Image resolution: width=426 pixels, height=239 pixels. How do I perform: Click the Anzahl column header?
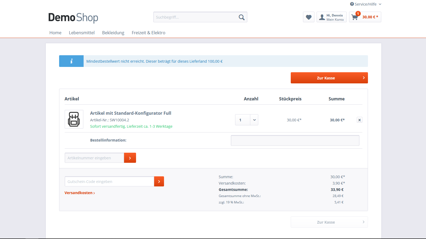[x=251, y=99]
